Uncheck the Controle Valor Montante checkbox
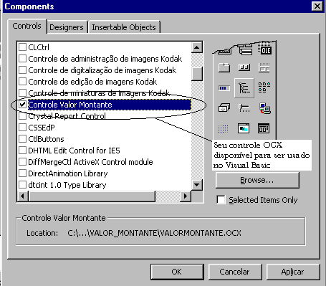 coord(22,105)
